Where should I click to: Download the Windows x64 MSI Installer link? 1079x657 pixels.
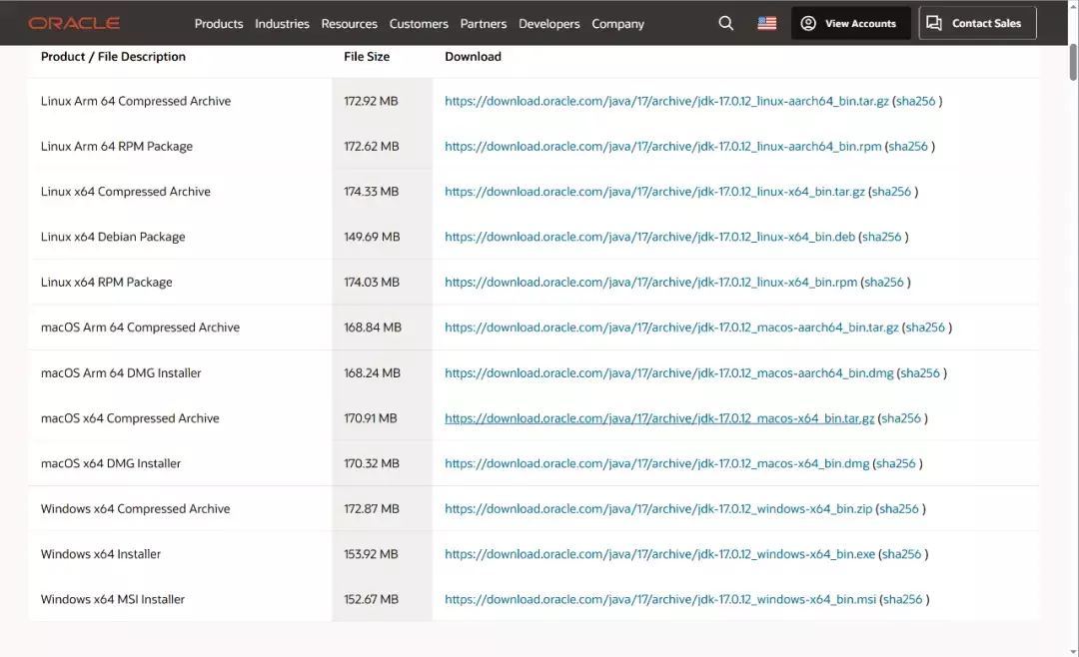[659, 599]
